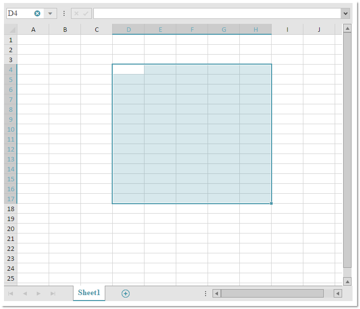This screenshot has height=309, width=360.
Task: Clear the Name Box with the X icon
Action: (37, 13)
